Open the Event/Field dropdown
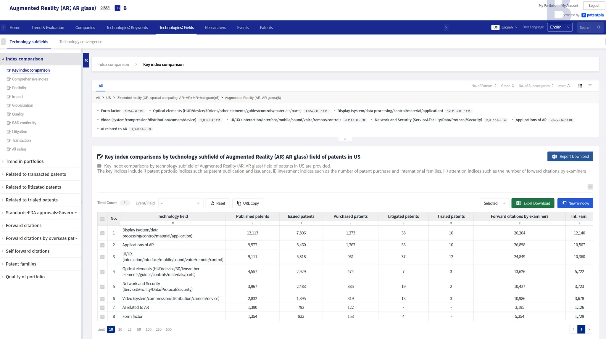Image resolution: width=606 pixels, height=339 pixels. pos(180,203)
